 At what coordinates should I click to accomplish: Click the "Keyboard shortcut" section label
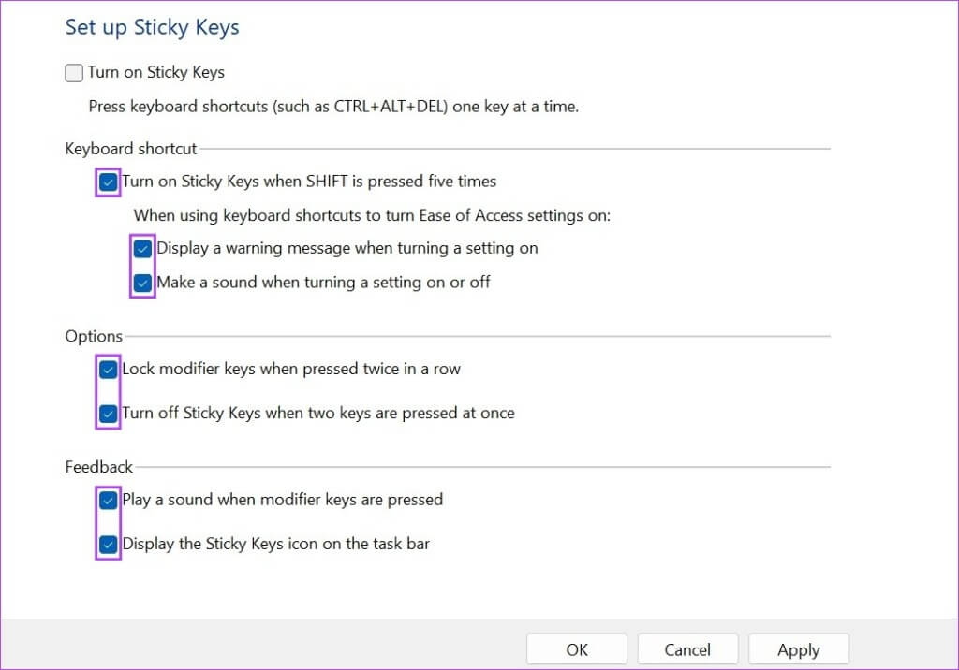click(130, 148)
